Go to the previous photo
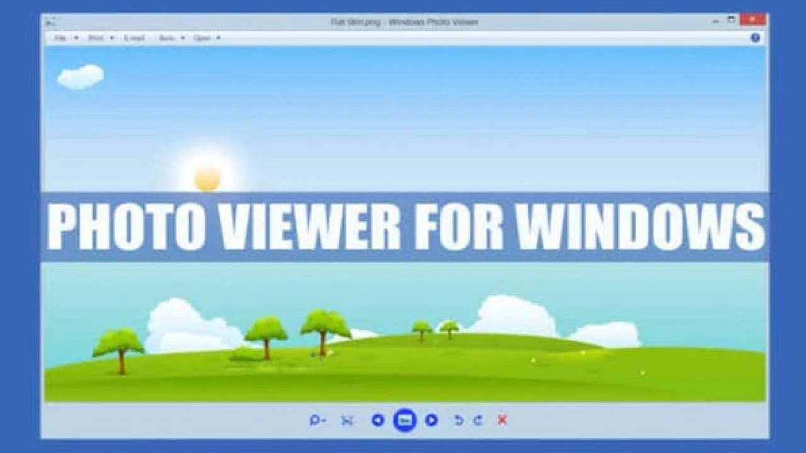This screenshot has height=453, width=806. tap(378, 420)
